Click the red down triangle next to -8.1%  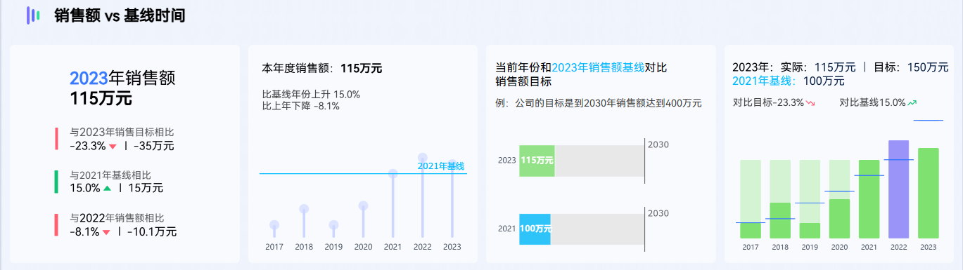[x=106, y=232]
